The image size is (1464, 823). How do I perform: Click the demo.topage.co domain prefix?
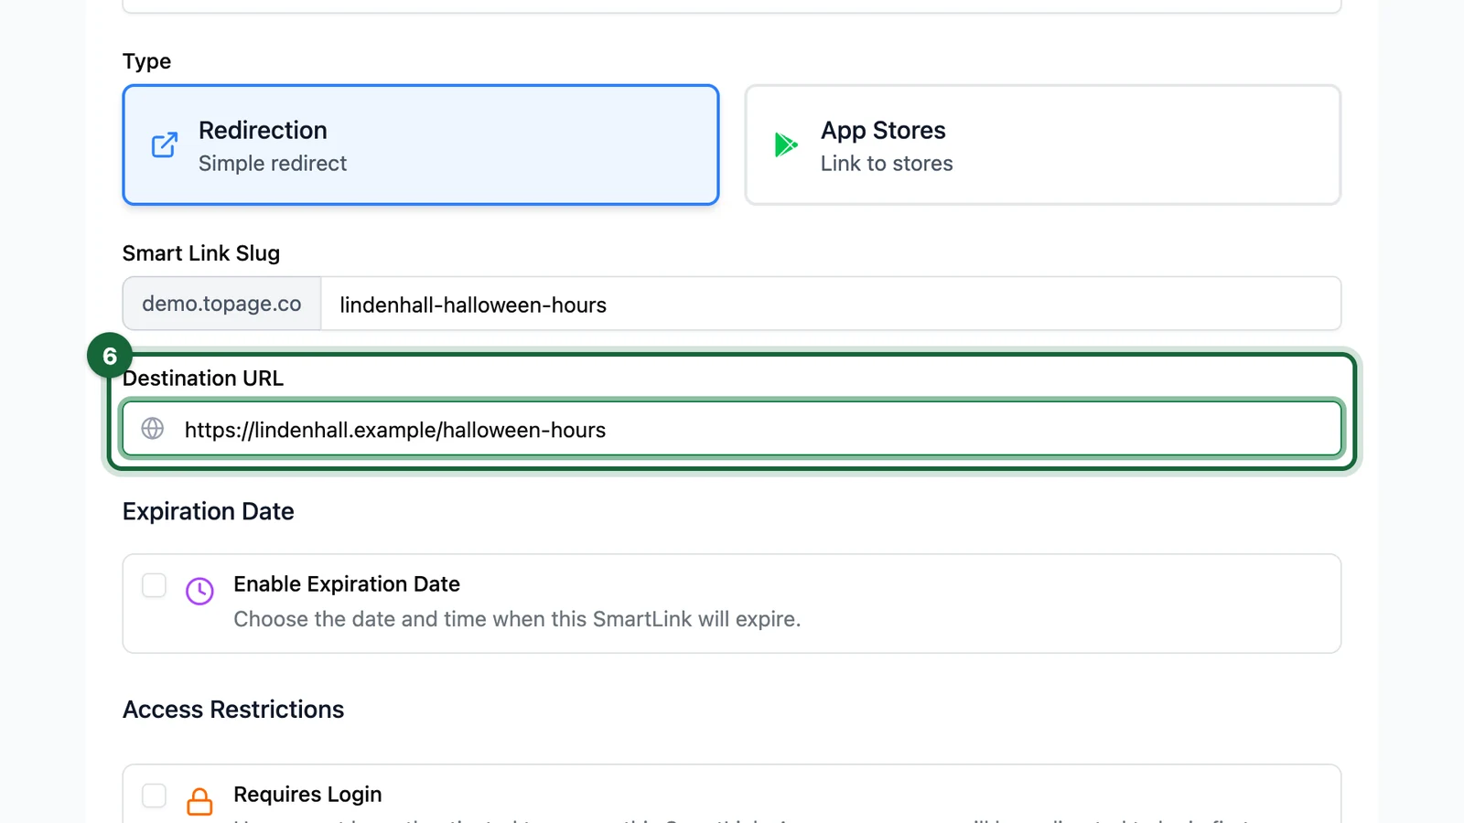pyautogui.click(x=221, y=304)
